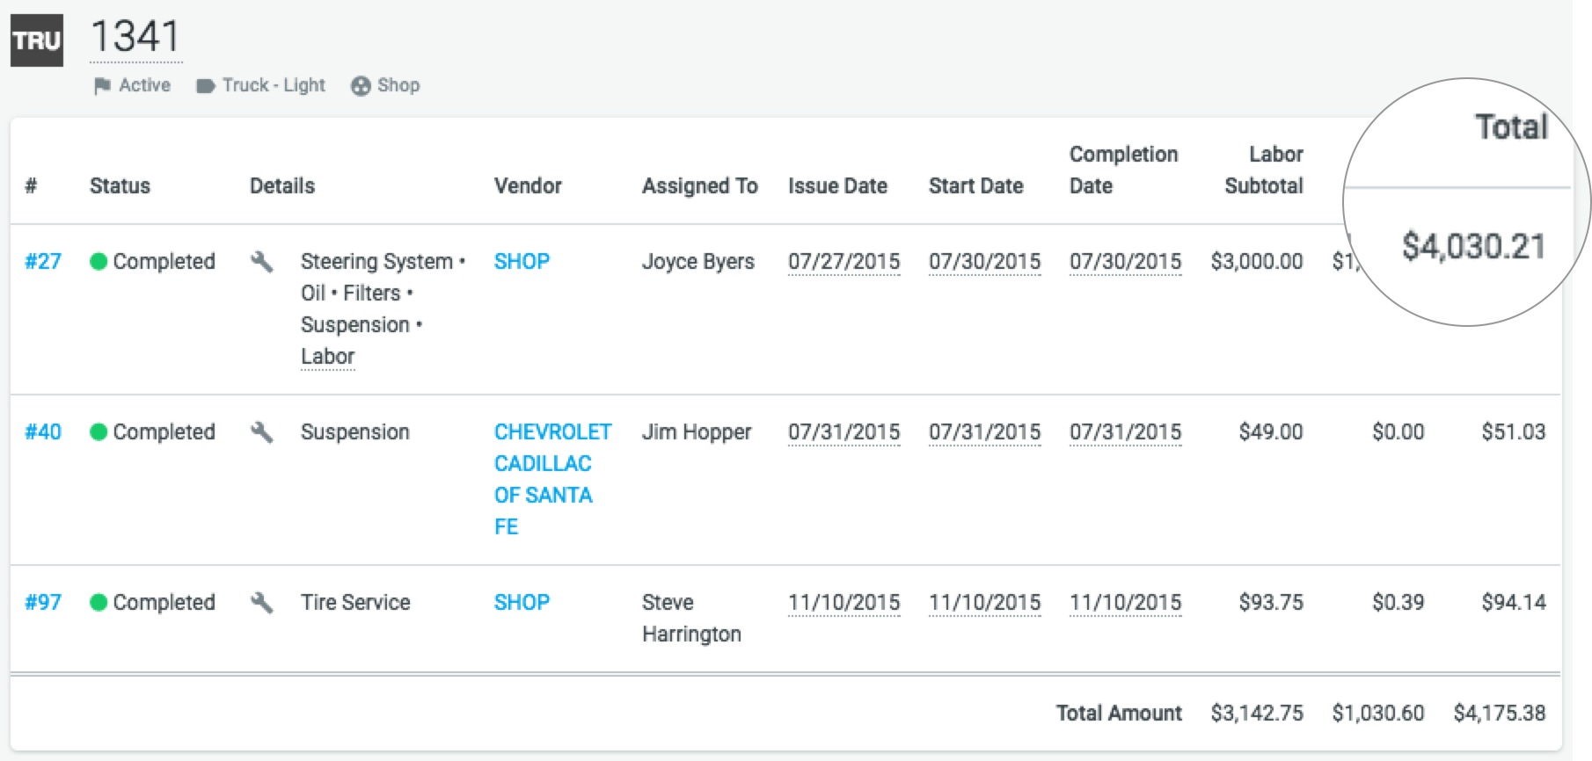
Task: Open work order #27
Action: pos(43,262)
